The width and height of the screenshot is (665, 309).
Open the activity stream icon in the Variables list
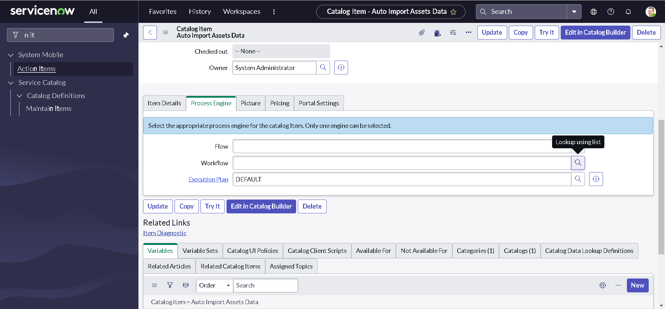pyautogui.click(x=186, y=285)
